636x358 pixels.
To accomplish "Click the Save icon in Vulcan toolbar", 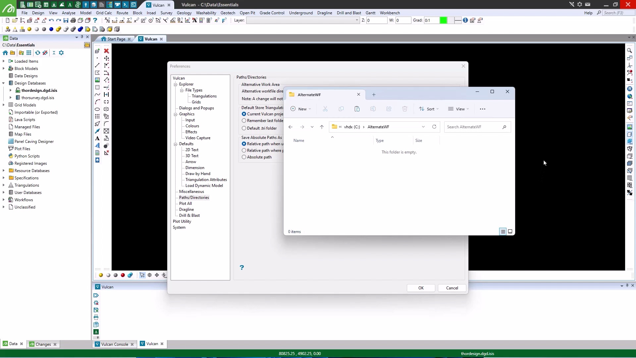I will [66, 21].
